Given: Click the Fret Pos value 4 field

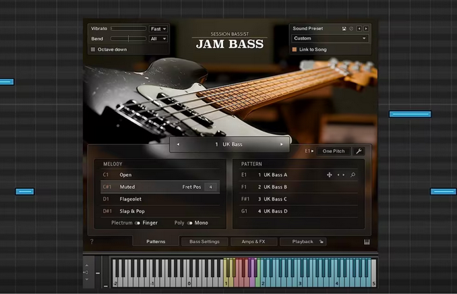Looking at the screenshot, I should 211,187.
